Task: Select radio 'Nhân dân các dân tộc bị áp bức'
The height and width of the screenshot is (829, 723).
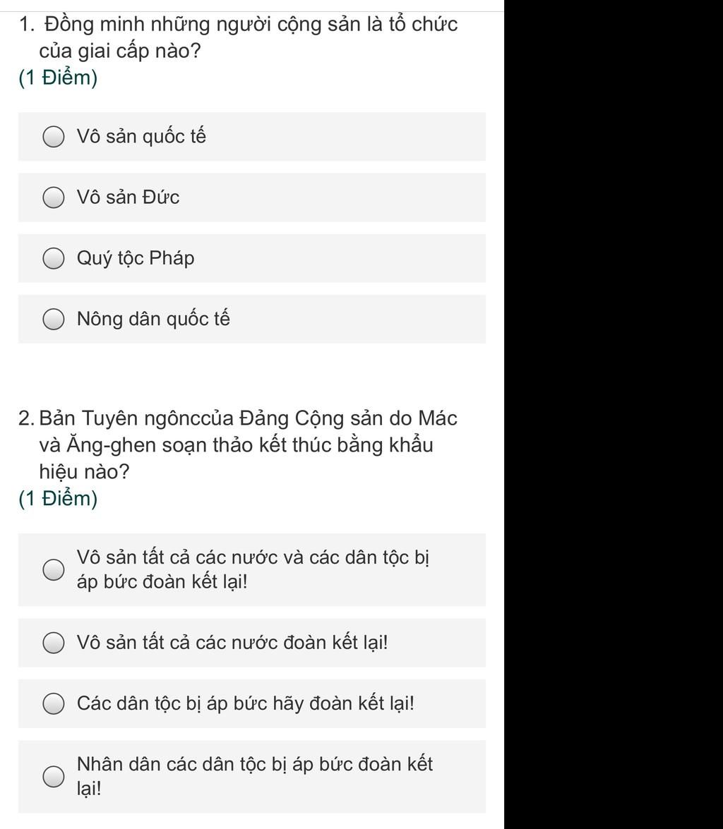Action: (54, 776)
